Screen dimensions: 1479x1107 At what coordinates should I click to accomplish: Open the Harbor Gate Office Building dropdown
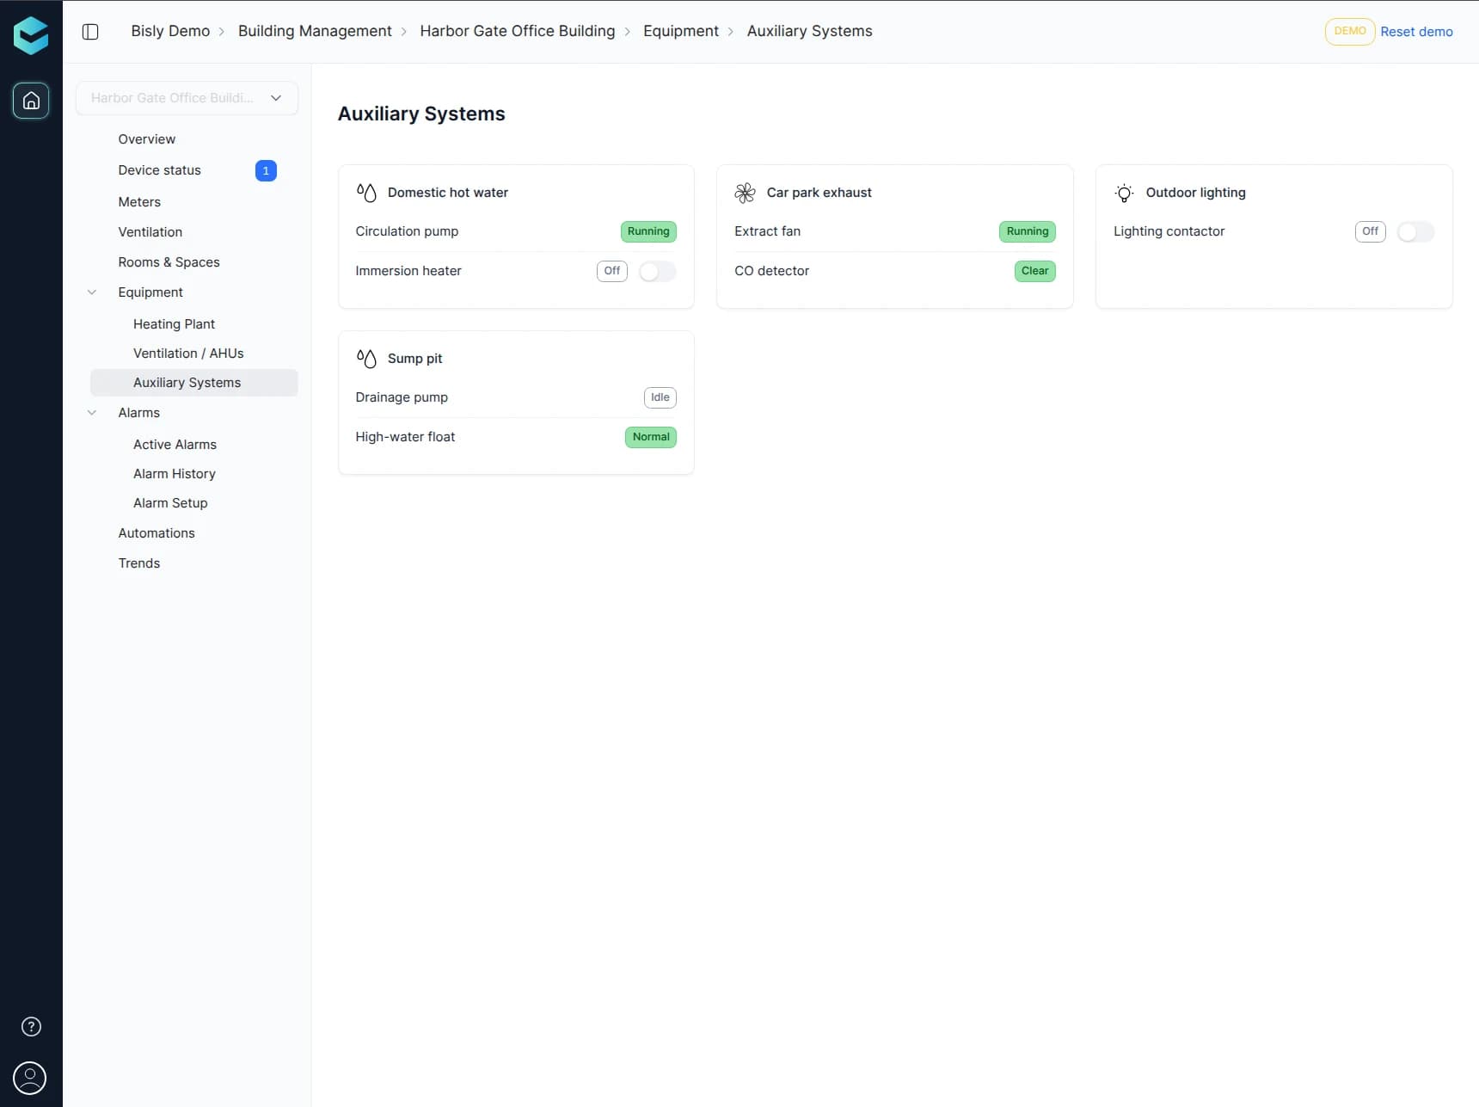187,98
